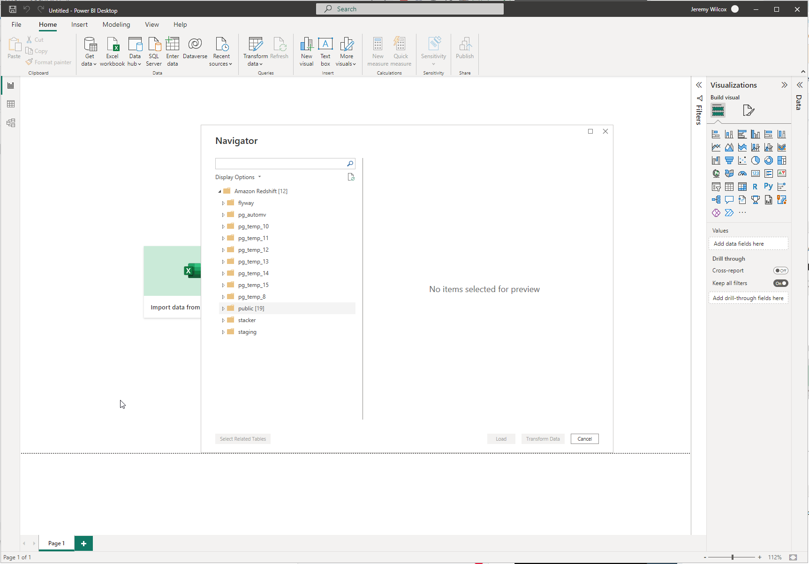Image resolution: width=809 pixels, height=564 pixels.
Task: Add a new page with plus button
Action: click(83, 543)
